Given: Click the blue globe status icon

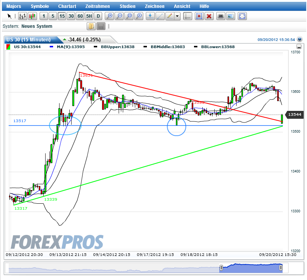Looking at the screenshot, I should (x=299, y=39).
